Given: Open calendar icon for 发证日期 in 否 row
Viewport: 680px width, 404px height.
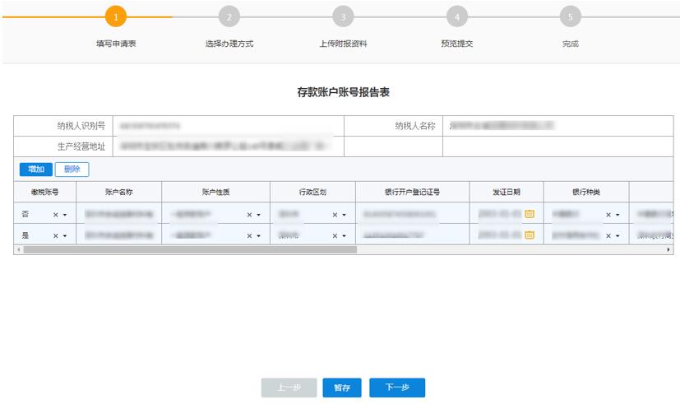Looking at the screenshot, I should click(x=529, y=214).
